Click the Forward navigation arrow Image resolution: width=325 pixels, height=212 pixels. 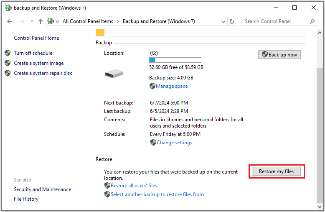(22, 21)
